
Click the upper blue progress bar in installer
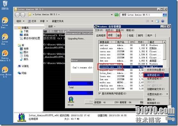tap(81, 83)
